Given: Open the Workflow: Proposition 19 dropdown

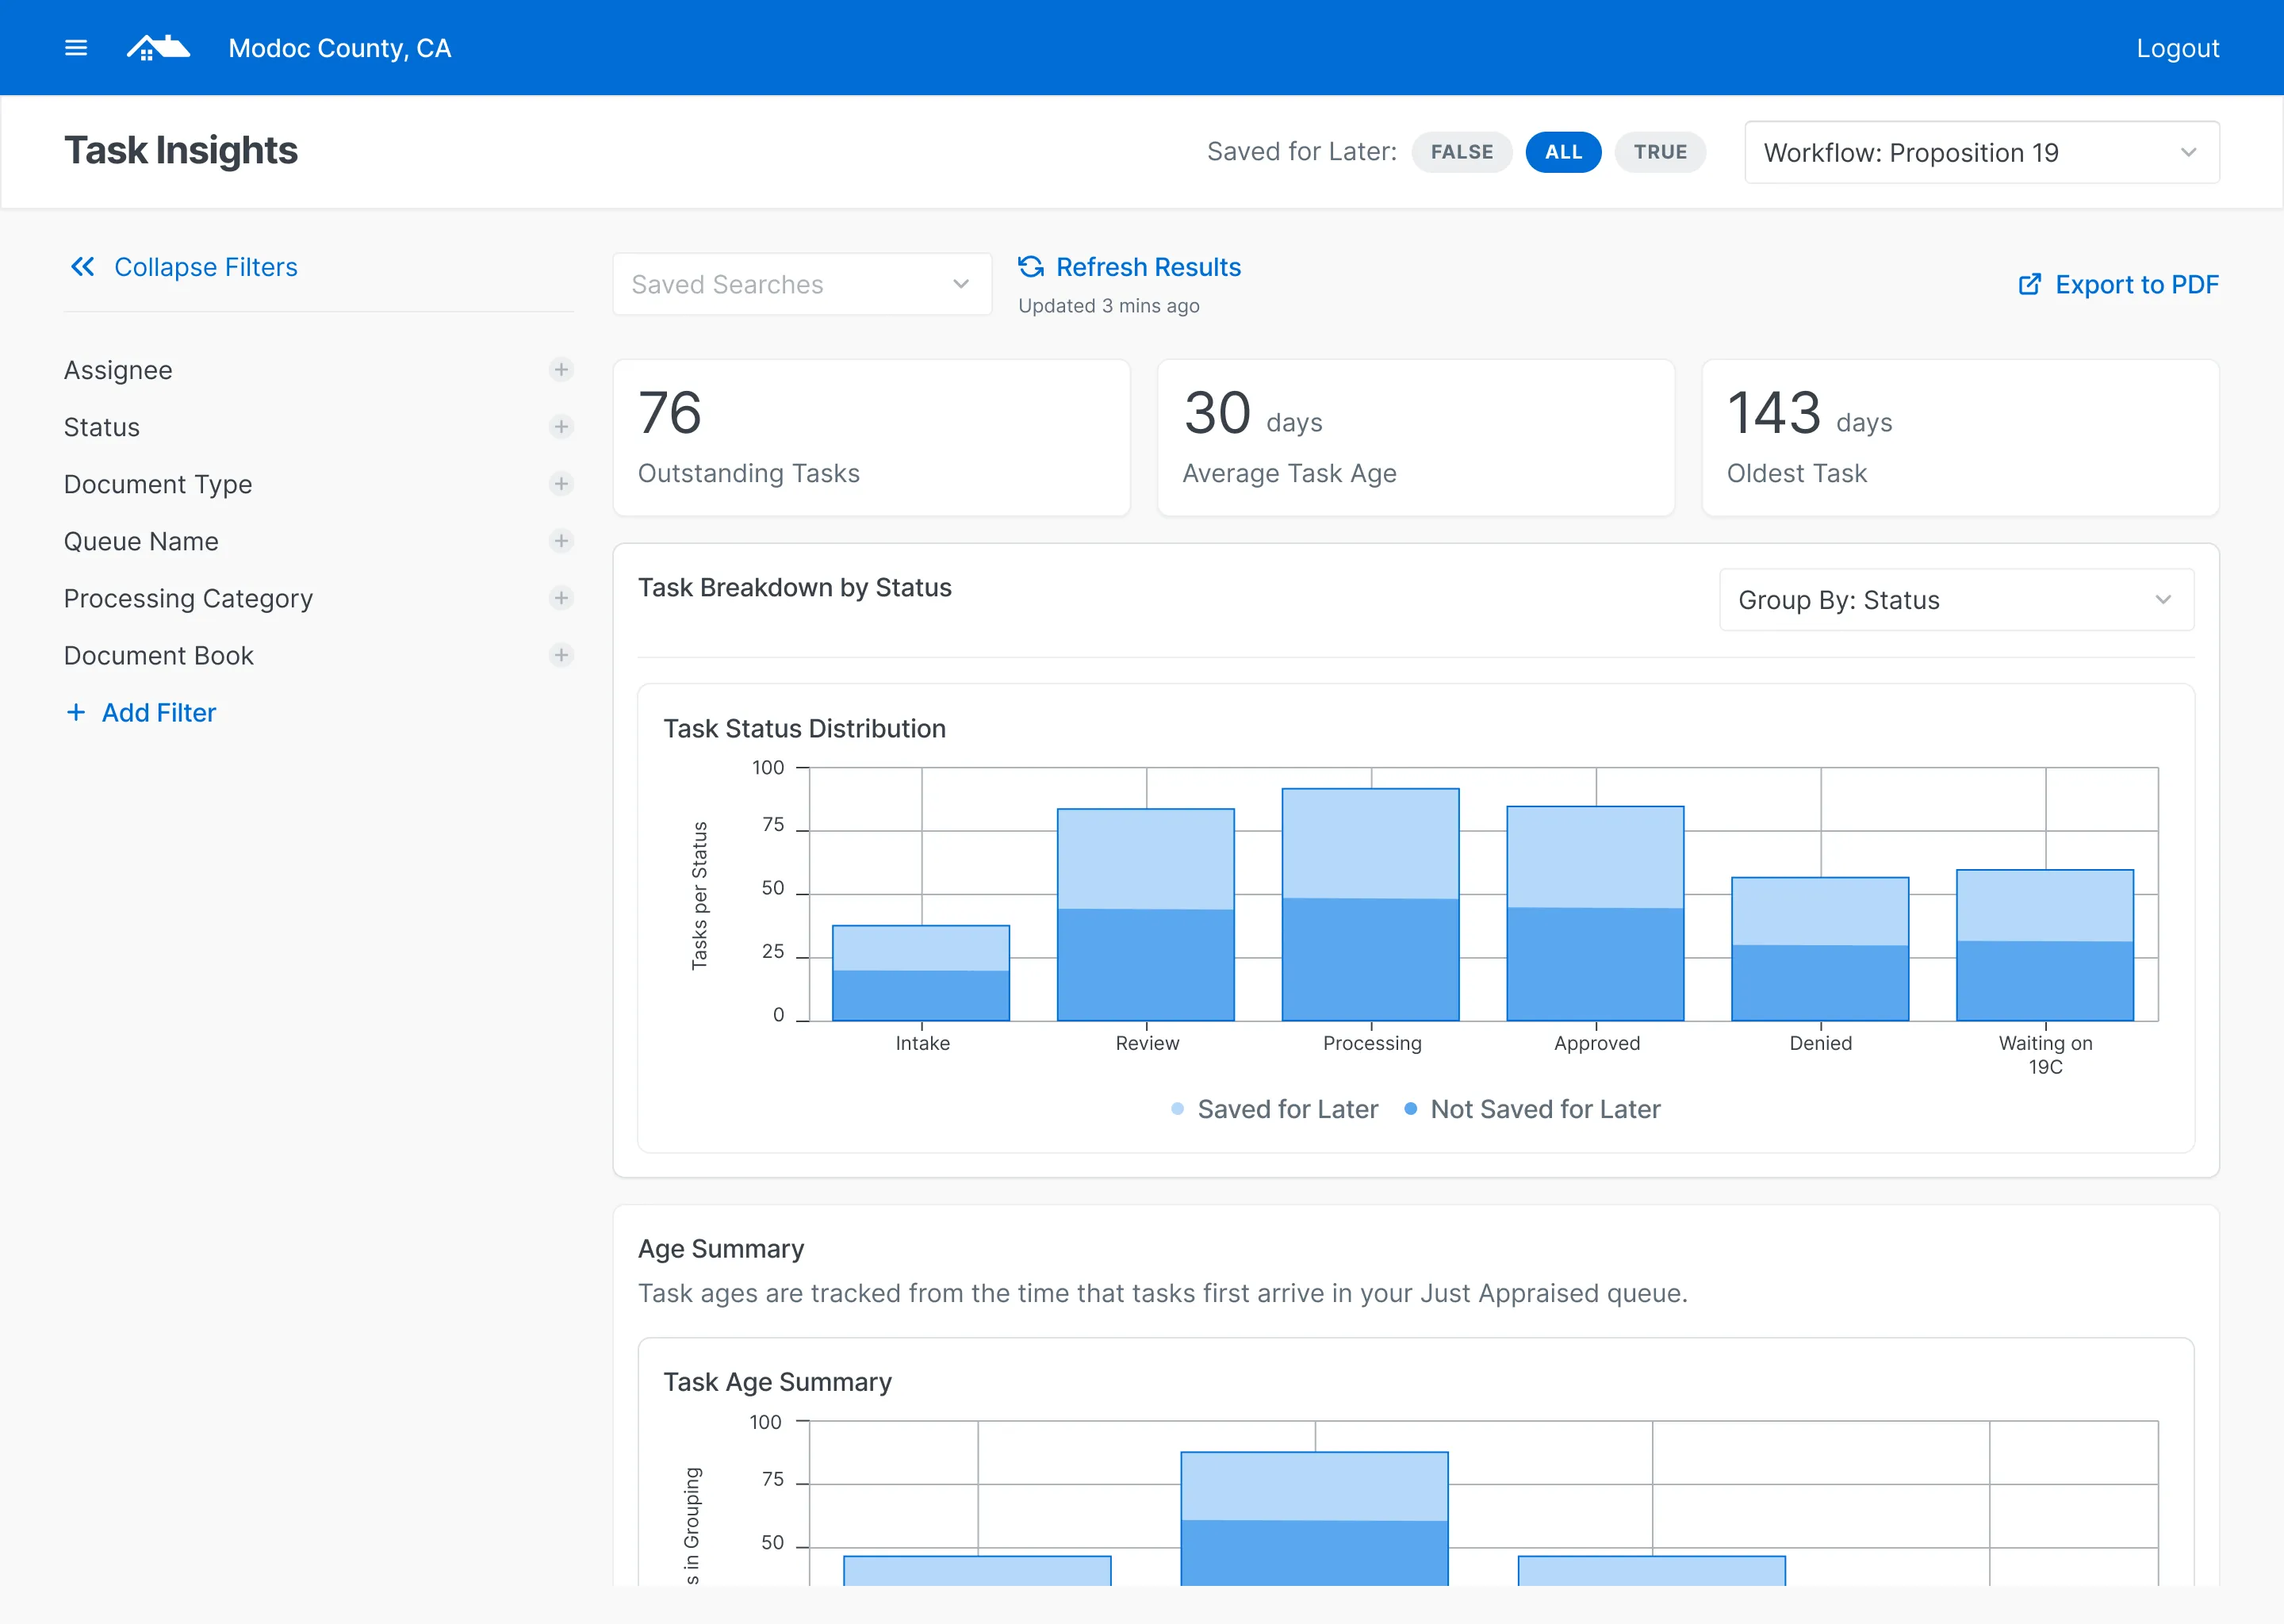Looking at the screenshot, I should coord(1981,152).
